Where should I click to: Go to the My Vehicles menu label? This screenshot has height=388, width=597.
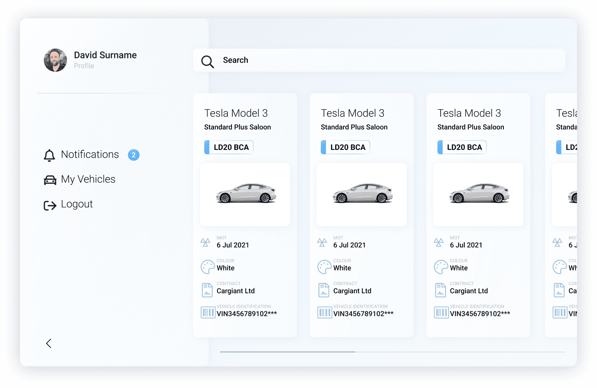(88, 179)
